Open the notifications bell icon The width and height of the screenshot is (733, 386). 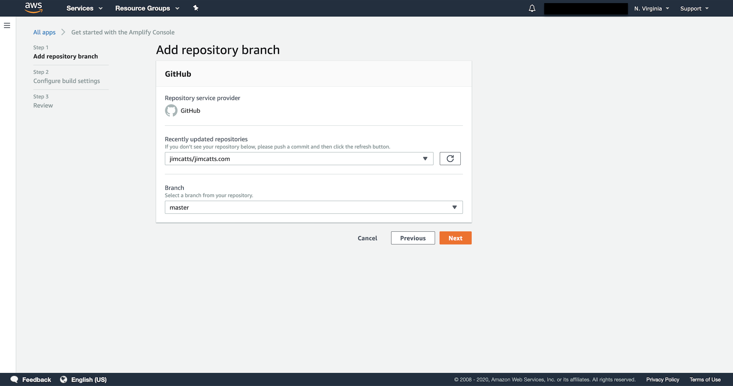pyautogui.click(x=532, y=8)
